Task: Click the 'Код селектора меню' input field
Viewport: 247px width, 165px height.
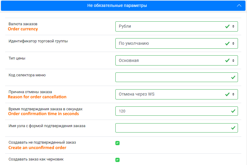Action: click(x=177, y=77)
